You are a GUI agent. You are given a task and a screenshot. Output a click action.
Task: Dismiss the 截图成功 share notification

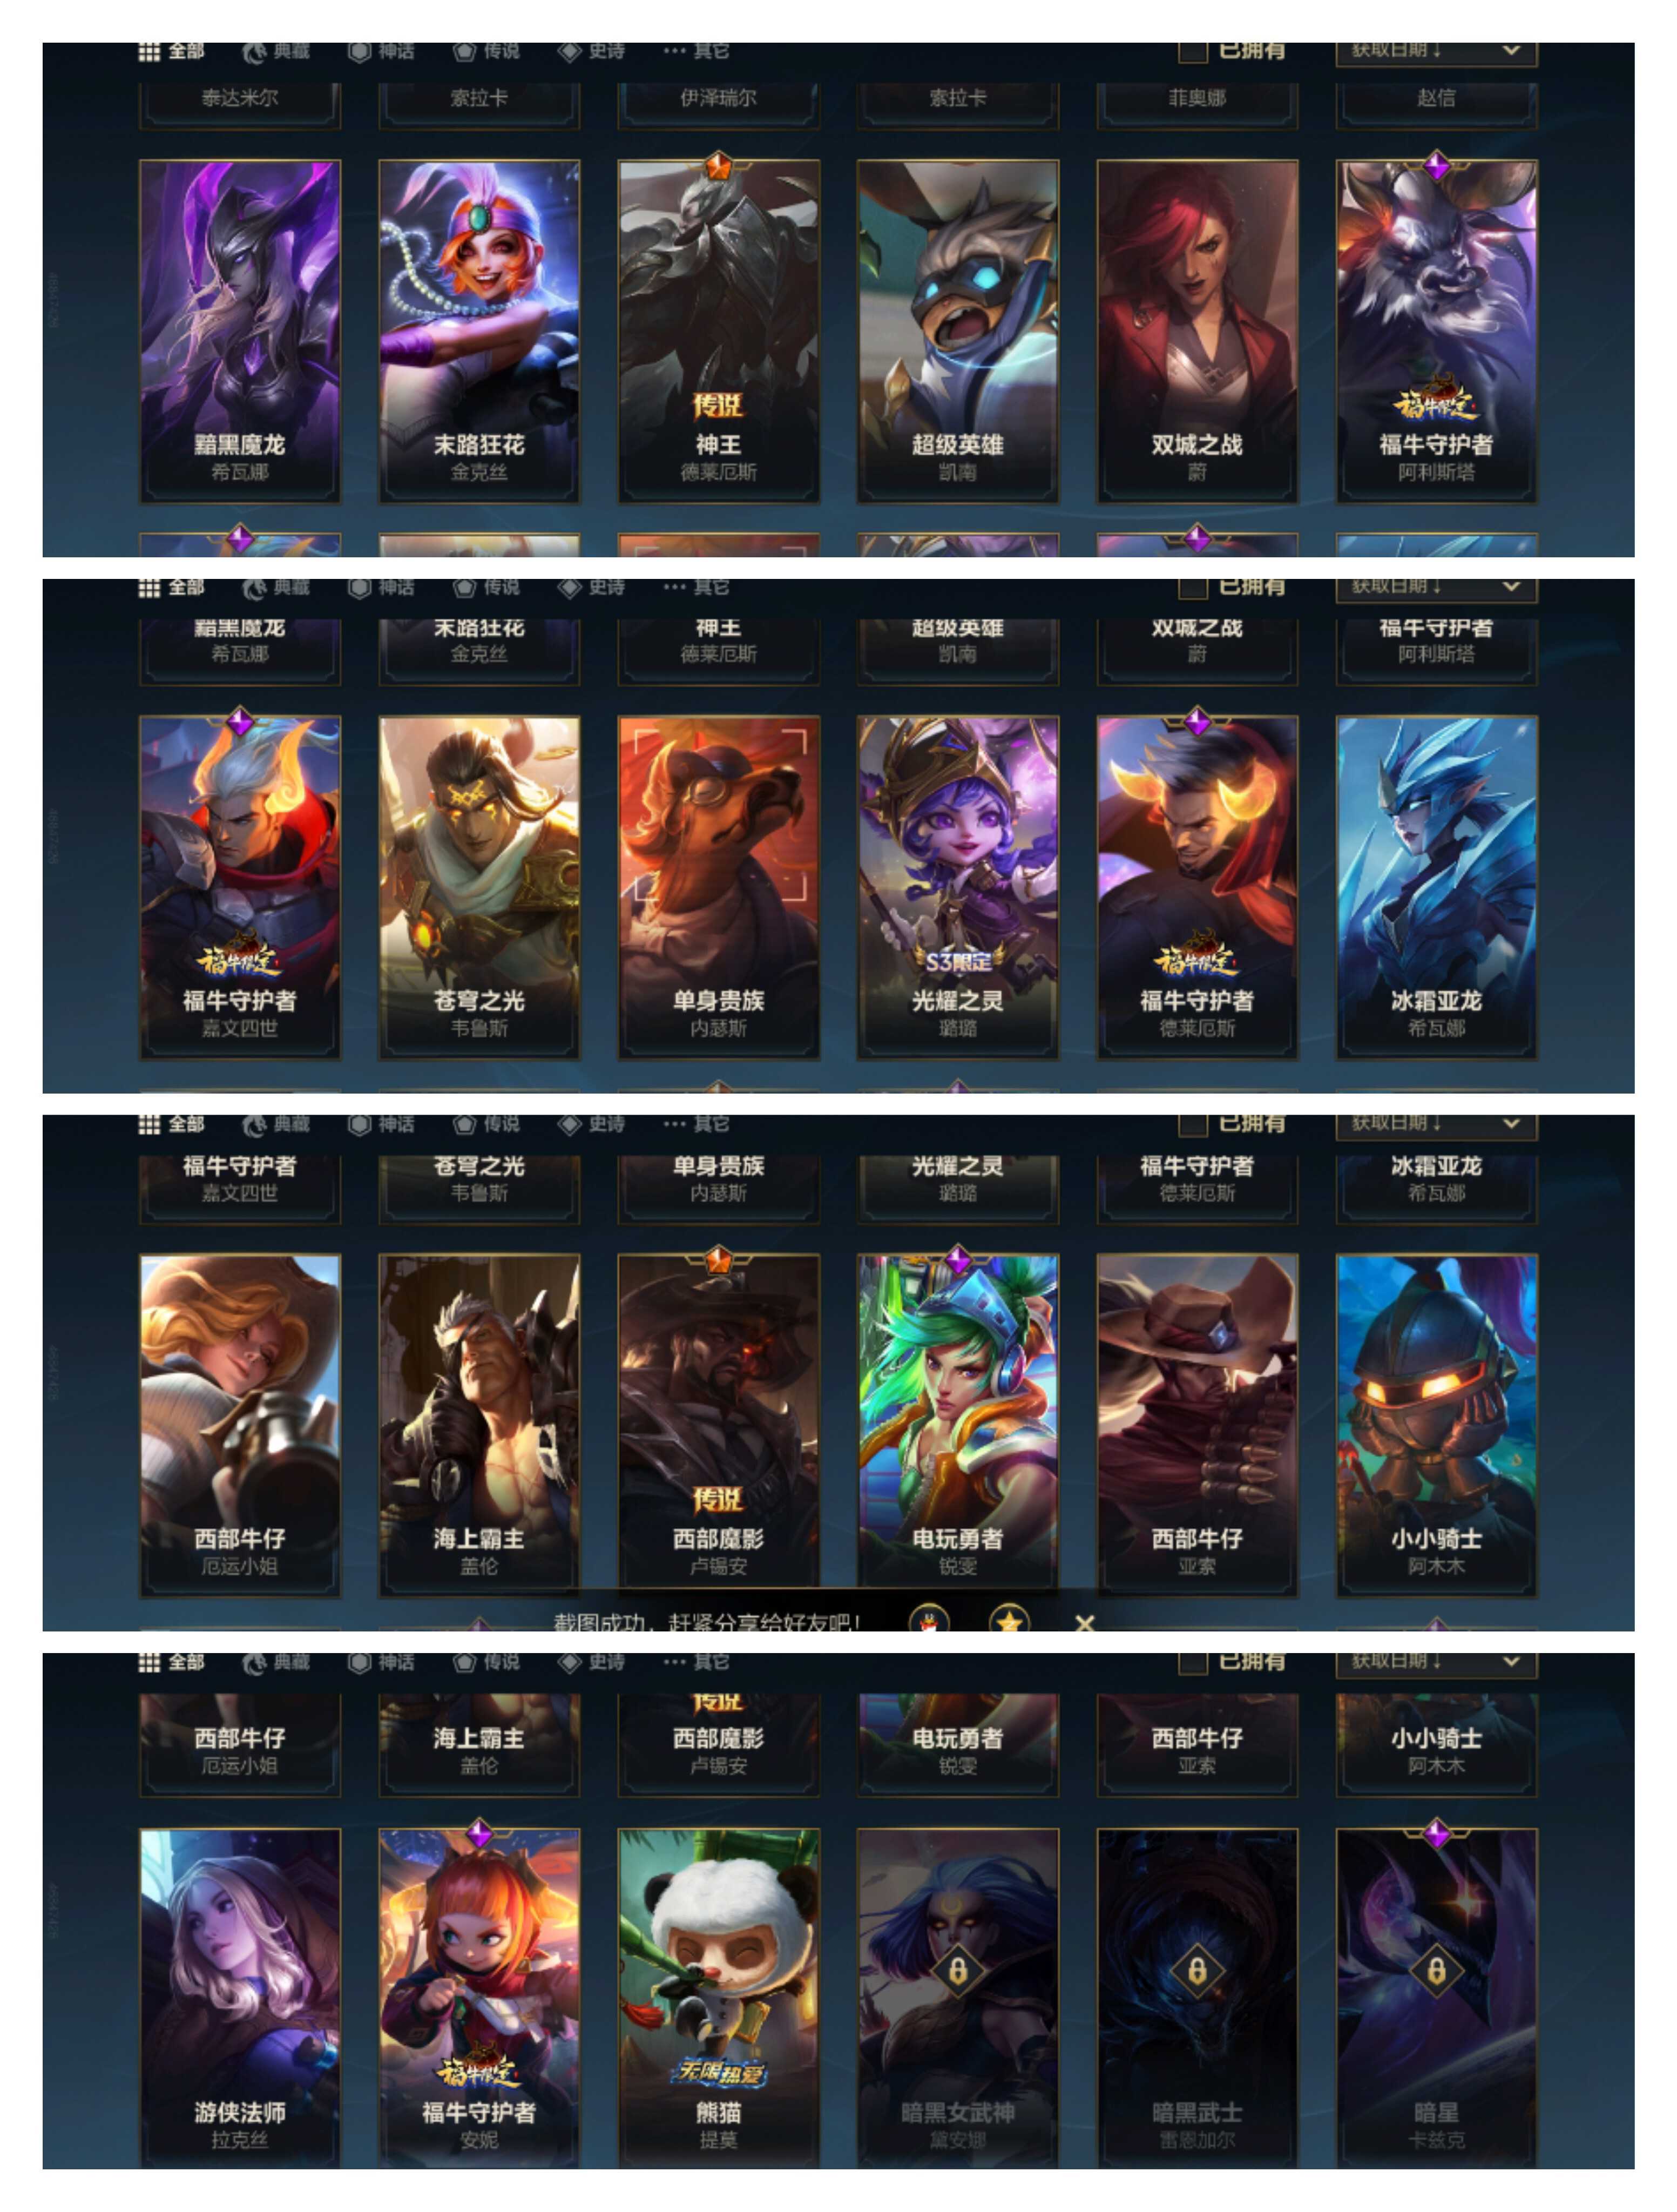pos(1085,1621)
